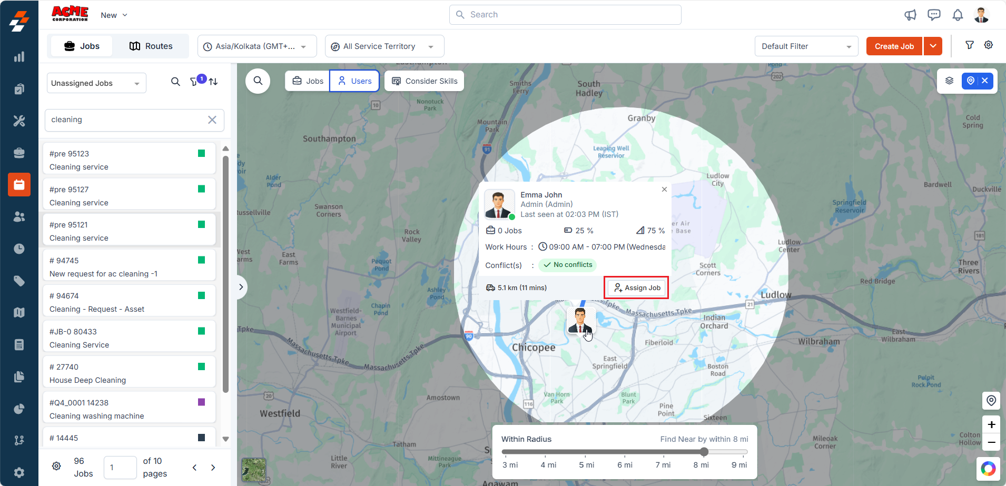Open the job list filter with badge

coord(195,81)
